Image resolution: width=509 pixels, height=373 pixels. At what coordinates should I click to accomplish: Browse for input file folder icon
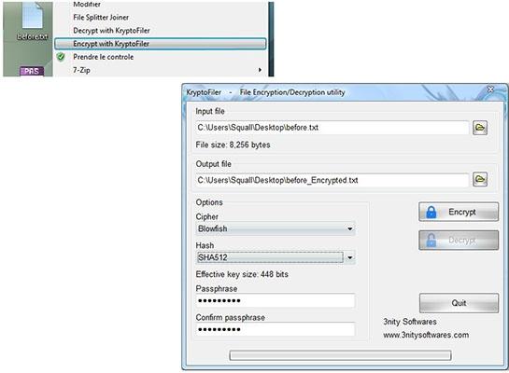(x=480, y=128)
